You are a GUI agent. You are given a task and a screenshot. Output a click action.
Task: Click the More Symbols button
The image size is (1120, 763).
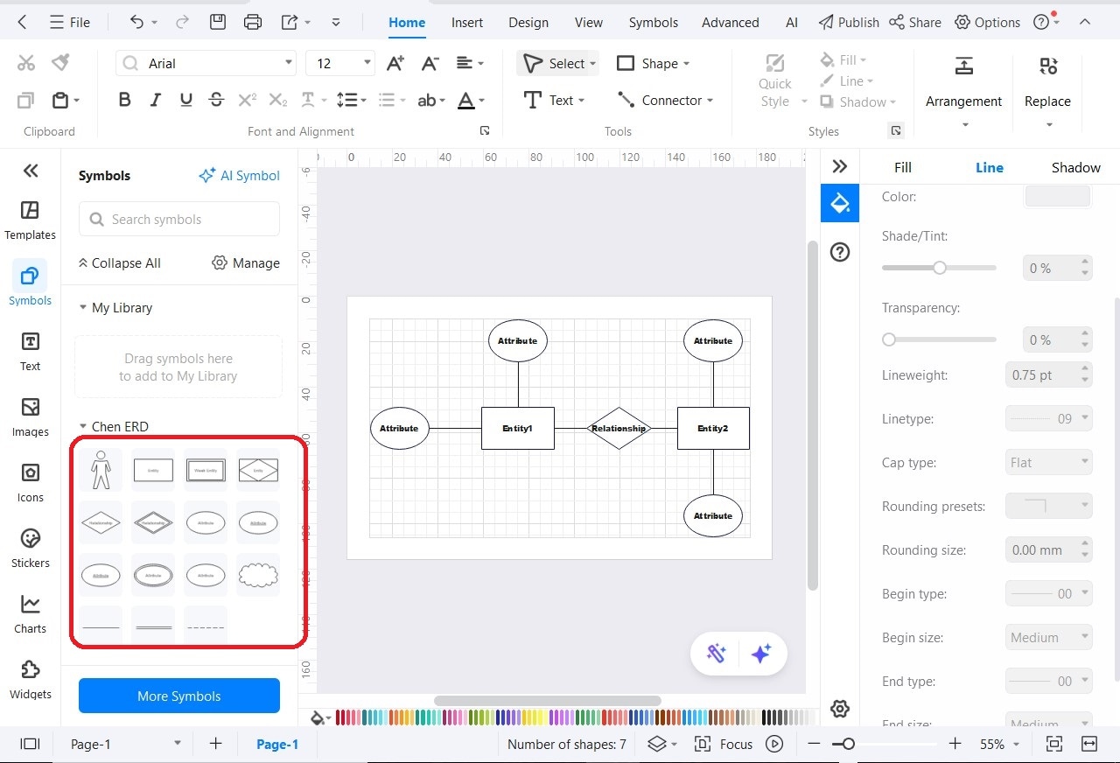coord(179,696)
